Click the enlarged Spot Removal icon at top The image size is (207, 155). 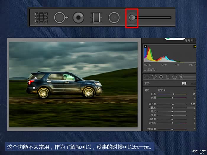tap(61, 18)
